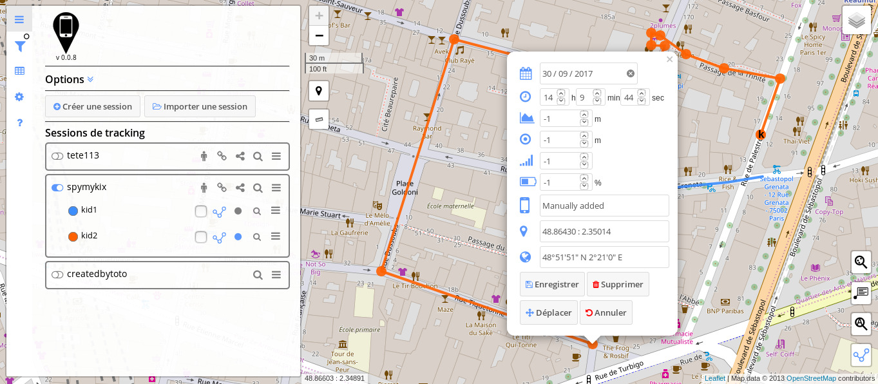The height and width of the screenshot is (384, 878).
Task: Open kid1 device hamburger menu
Action: point(275,211)
